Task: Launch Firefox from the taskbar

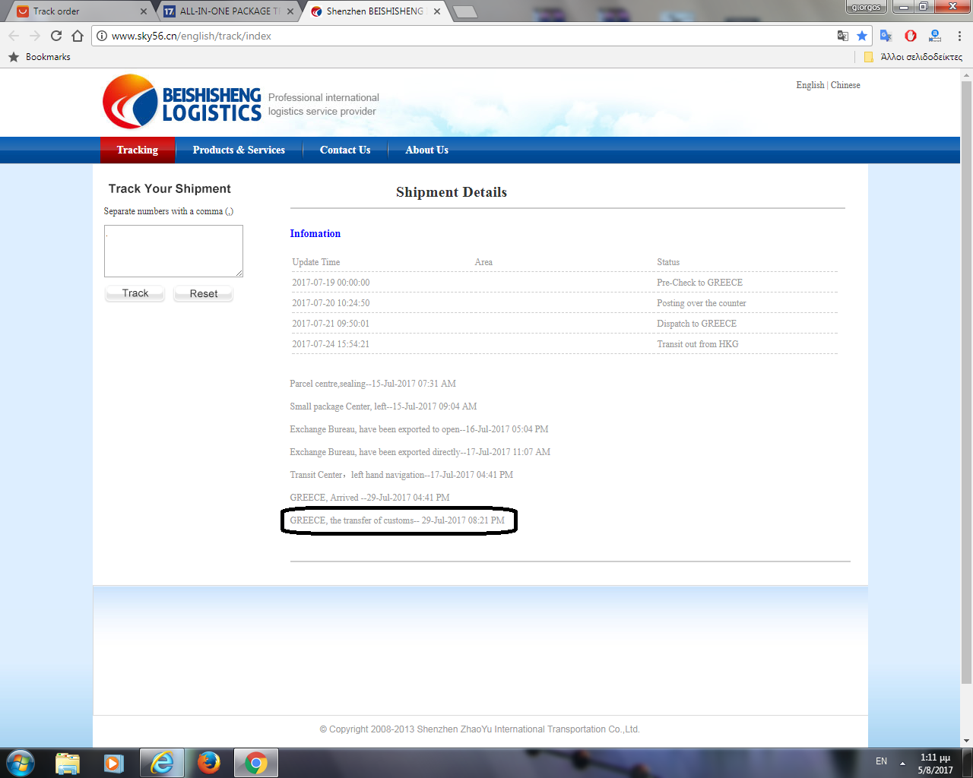Action: coord(208,762)
